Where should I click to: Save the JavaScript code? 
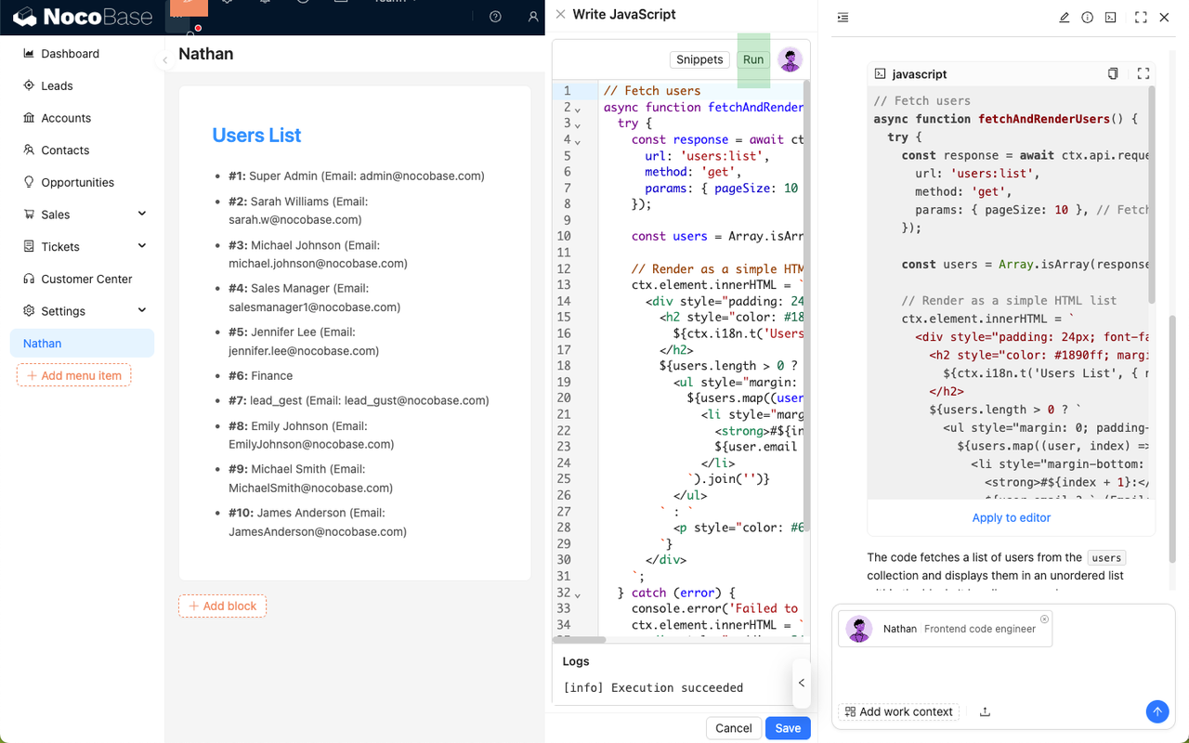(788, 728)
